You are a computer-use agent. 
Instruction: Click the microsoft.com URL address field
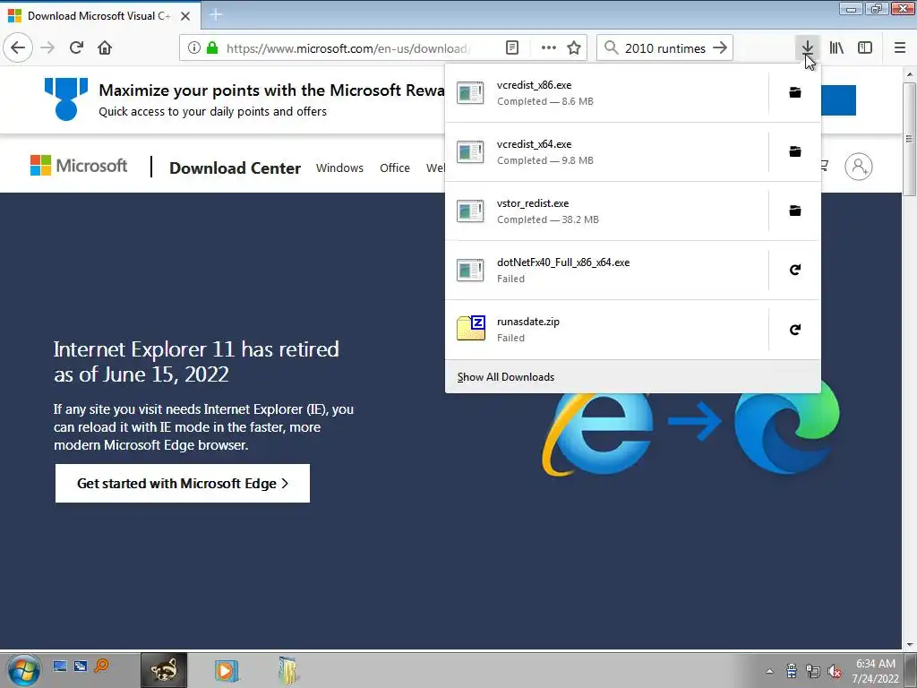tap(348, 48)
